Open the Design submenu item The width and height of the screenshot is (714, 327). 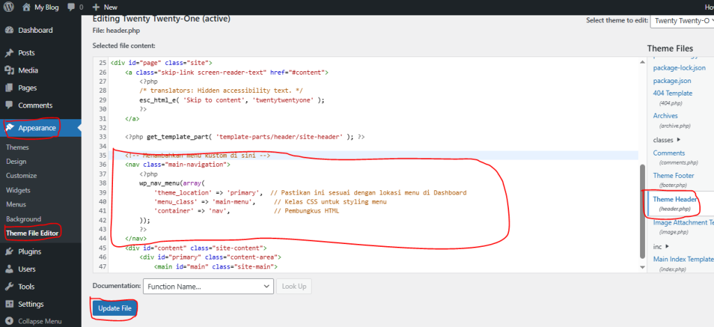(x=17, y=162)
